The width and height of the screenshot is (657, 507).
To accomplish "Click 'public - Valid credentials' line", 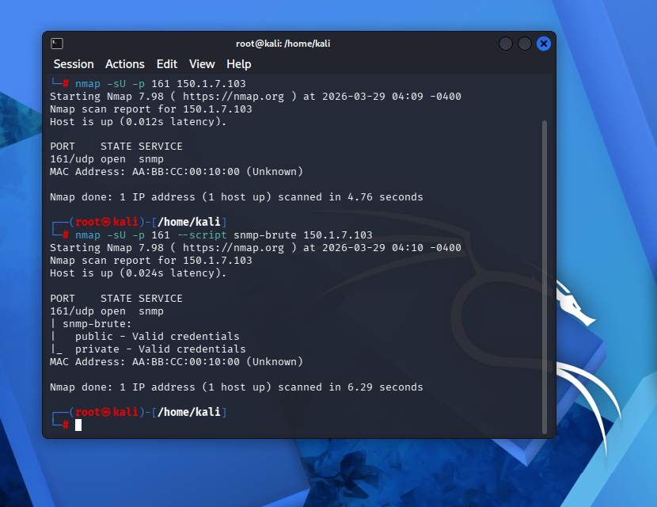I will [x=158, y=337].
